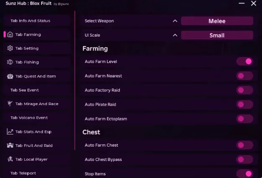Click the Sunz Hub : Blox Fruit title
Image resolution: width=262 pixels, height=178 pixels.
[x=28, y=3]
